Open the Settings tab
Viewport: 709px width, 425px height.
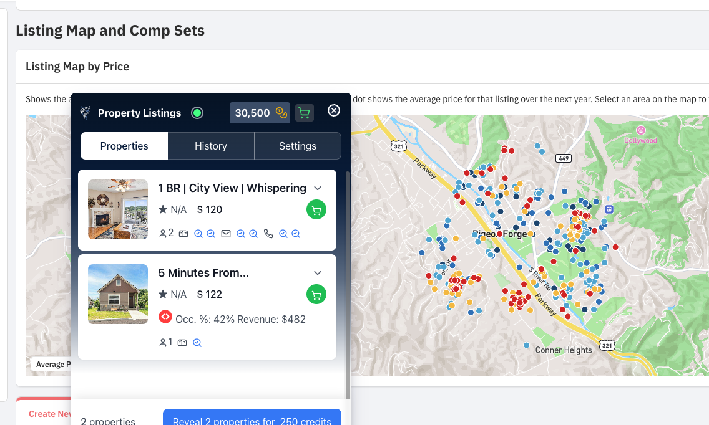pos(298,145)
